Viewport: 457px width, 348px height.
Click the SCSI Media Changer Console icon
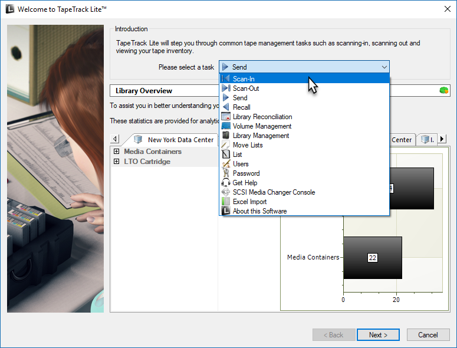[x=226, y=192]
